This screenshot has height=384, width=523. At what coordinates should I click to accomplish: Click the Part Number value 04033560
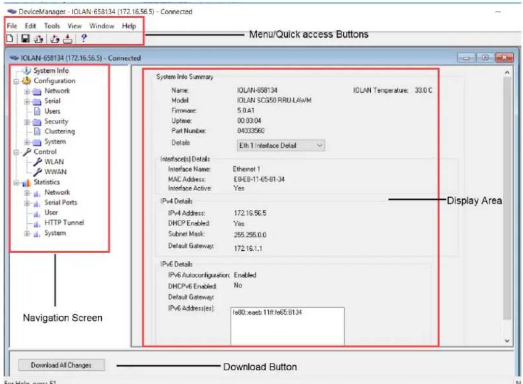click(251, 131)
